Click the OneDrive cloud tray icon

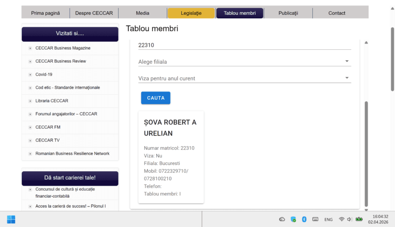282,219
